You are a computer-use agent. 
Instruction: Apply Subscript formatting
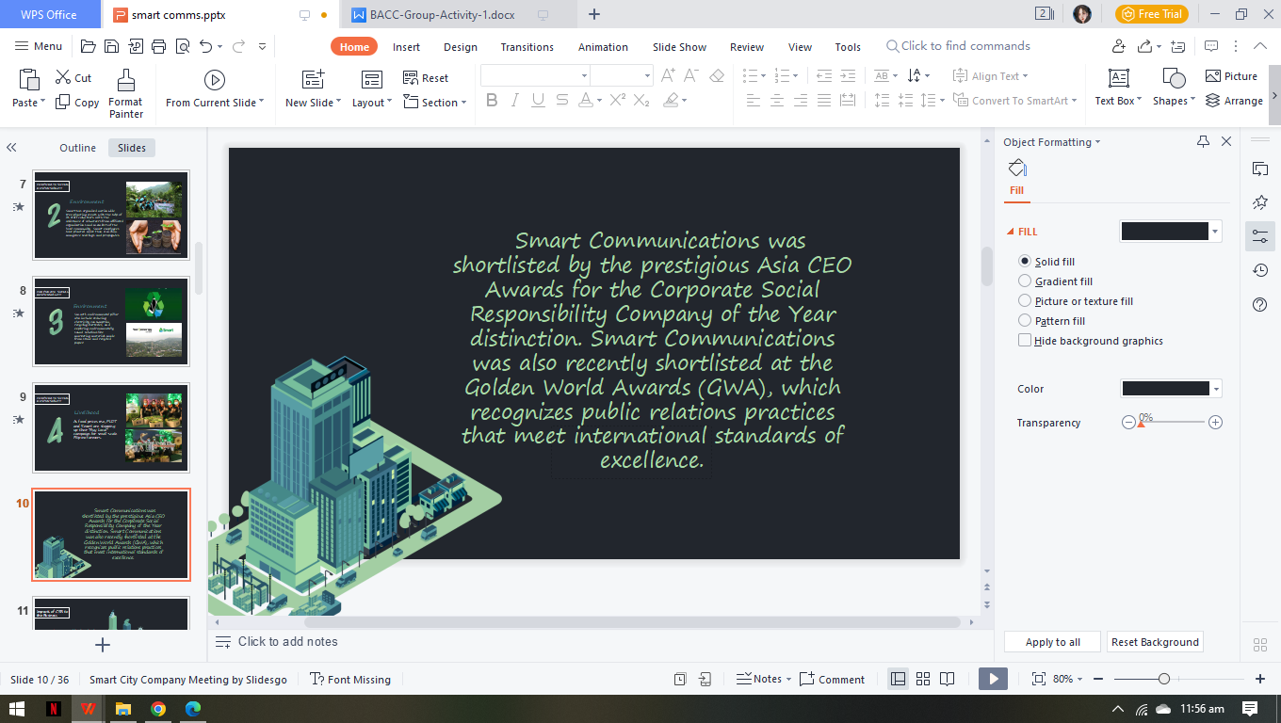pos(642,100)
